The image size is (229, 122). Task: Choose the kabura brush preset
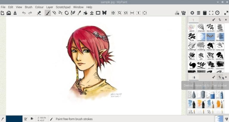(x=192, y=56)
